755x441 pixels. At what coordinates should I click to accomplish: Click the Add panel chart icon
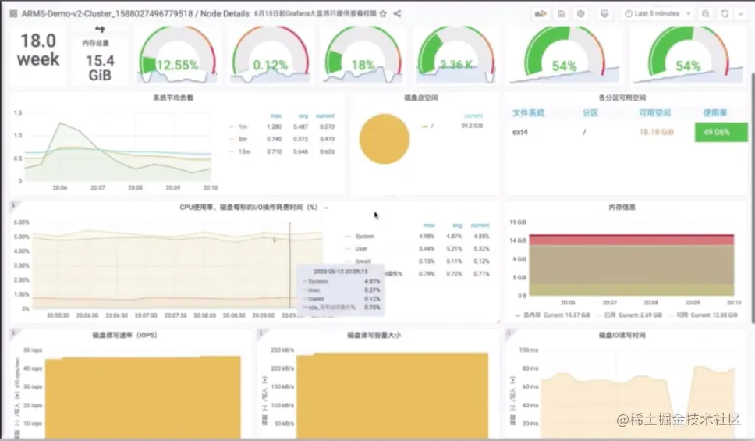tap(541, 13)
